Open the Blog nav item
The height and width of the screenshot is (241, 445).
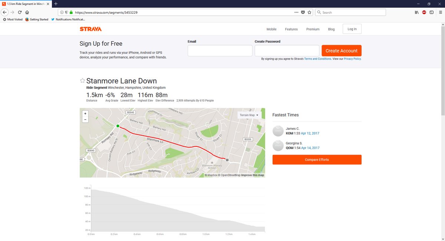[331, 29]
